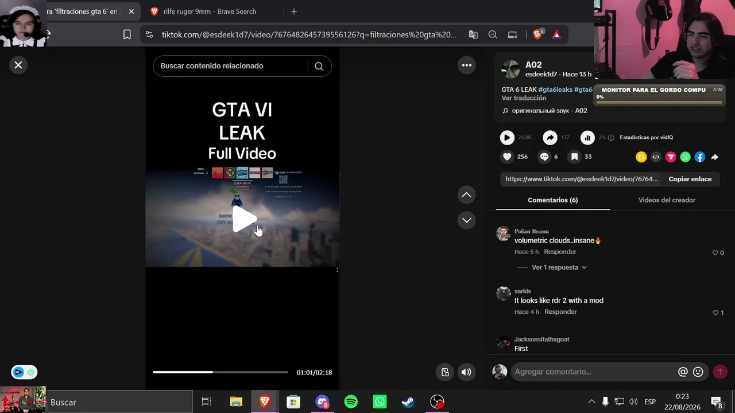Save the video with the bookmark icon
The height and width of the screenshot is (413, 735).
pyautogui.click(x=574, y=157)
